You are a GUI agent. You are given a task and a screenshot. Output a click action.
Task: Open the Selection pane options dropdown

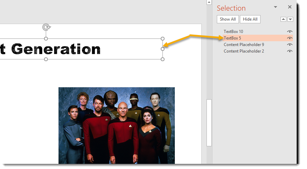click(275, 7)
